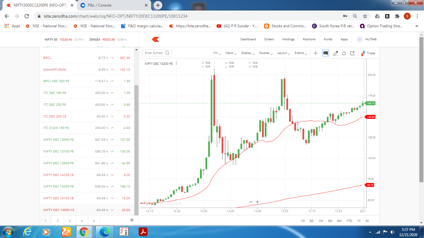Switch to marketwatch page 3
Image resolution: width=424 pixels, height=238 pixels.
[70, 221]
